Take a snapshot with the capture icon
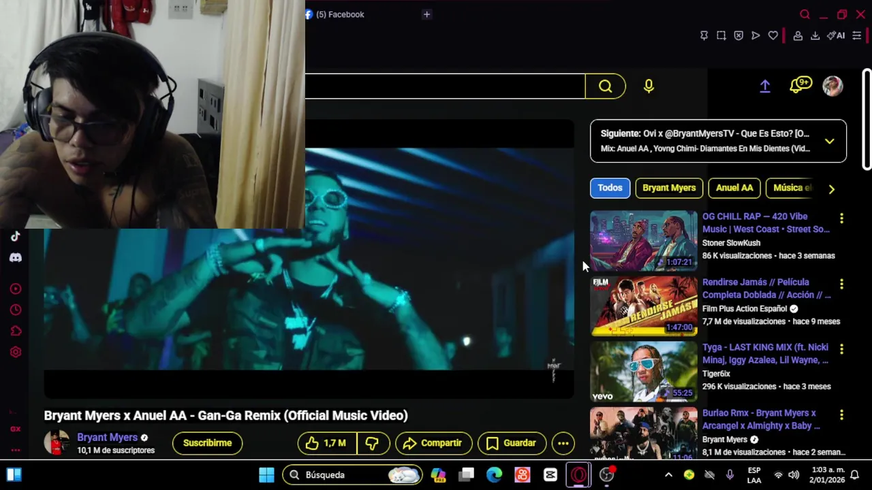This screenshot has height=490, width=872. [721, 35]
